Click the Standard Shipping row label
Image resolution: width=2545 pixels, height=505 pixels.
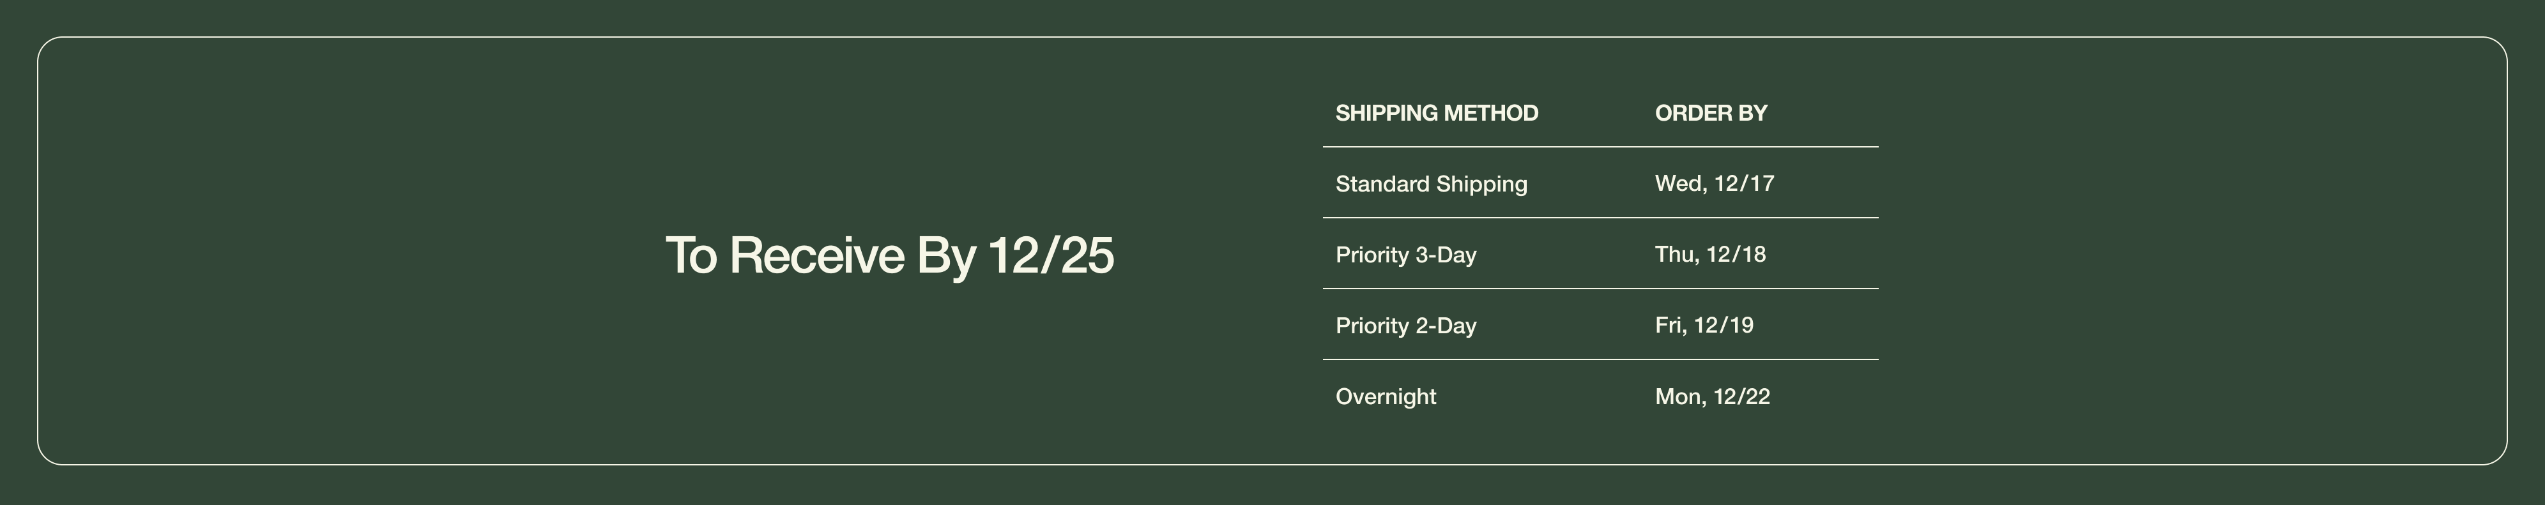[x=1430, y=184]
